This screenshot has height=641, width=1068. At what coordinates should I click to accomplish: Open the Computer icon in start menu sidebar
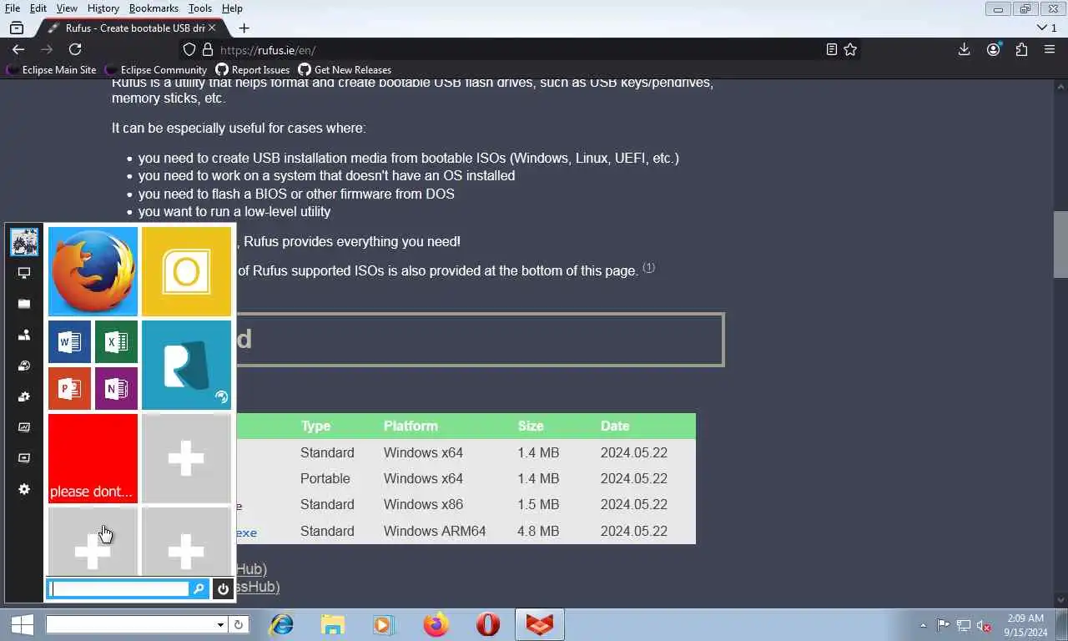click(x=24, y=273)
